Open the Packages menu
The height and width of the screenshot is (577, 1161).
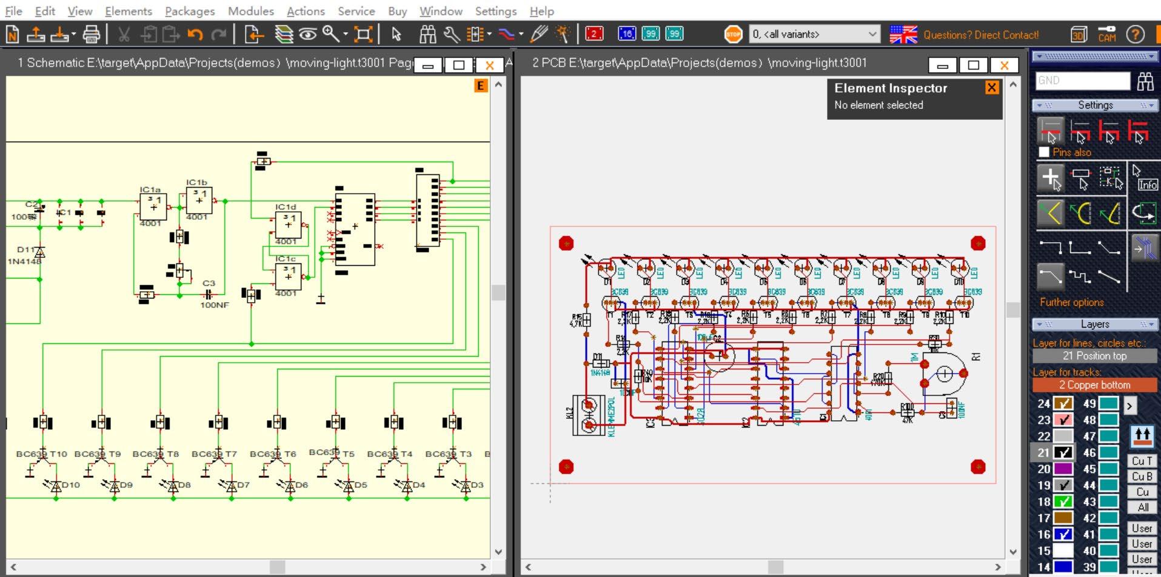[x=190, y=11]
